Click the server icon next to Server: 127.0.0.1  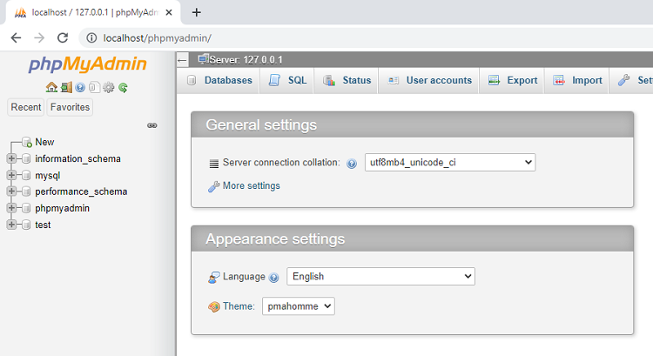click(x=203, y=59)
